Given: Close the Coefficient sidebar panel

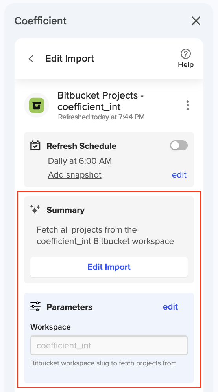Looking at the screenshot, I should pos(196,21).
